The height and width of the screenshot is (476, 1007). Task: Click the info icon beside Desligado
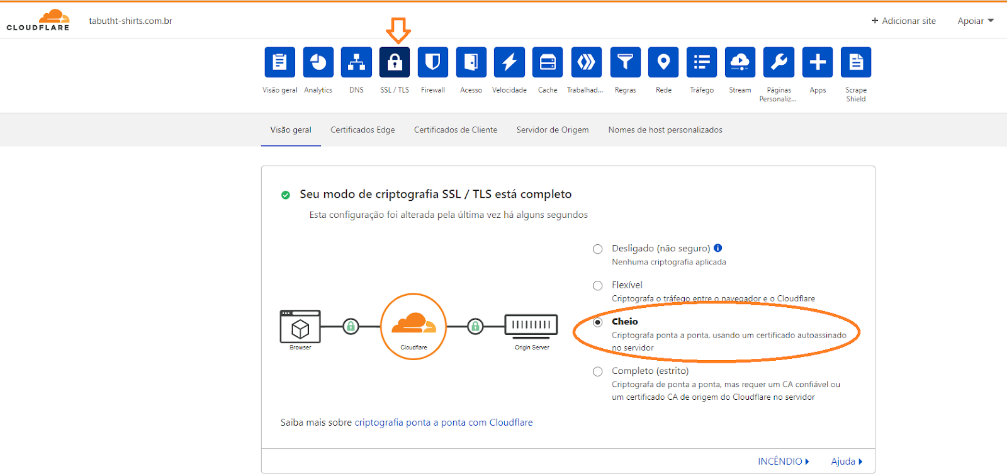718,248
